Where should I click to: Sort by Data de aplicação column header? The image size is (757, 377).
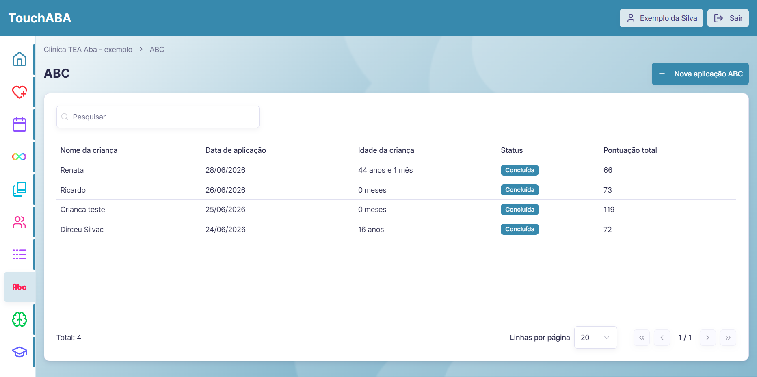click(236, 150)
